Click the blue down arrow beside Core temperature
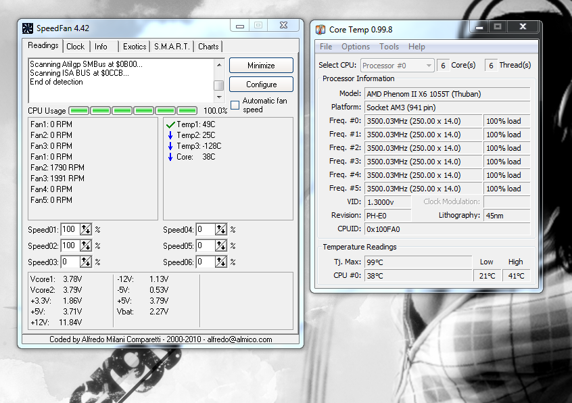572x403 pixels. (x=170, y=157)
